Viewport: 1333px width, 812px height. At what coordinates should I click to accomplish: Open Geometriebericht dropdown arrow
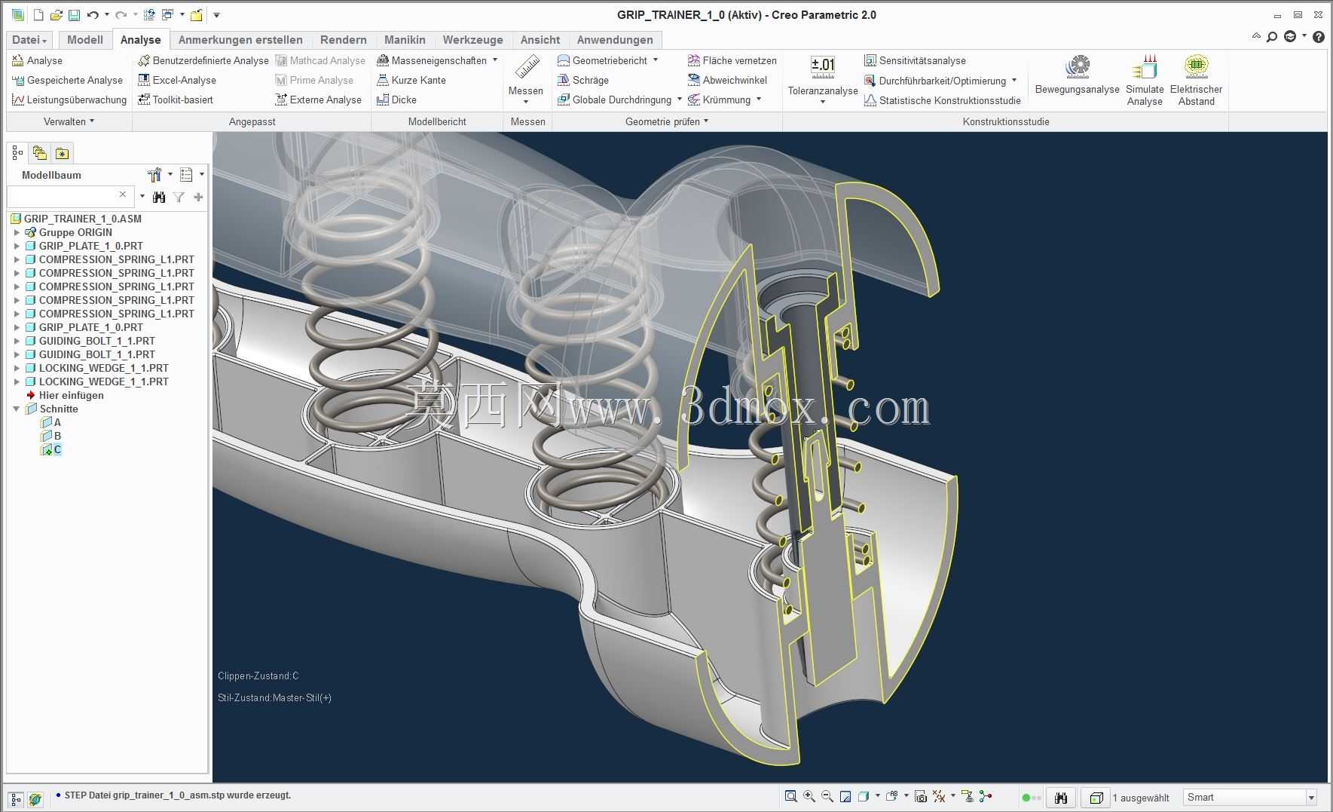656,60
